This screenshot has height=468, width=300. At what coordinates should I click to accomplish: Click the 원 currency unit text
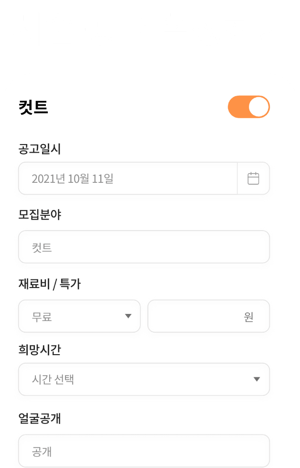248,317
